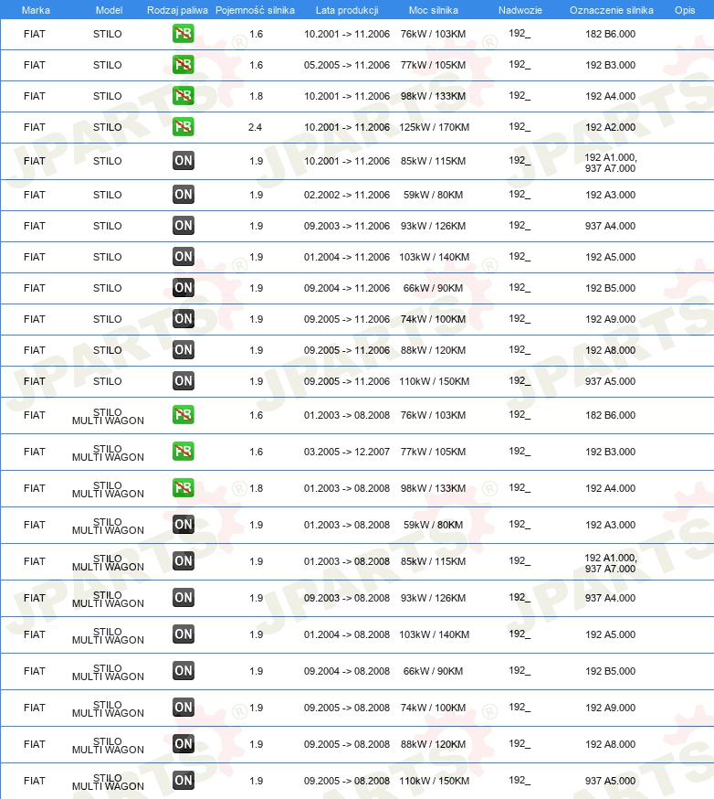The width and height of the screenshot is (714, 799).
Task: Select Multi Wagon 1.8 engine capacity cell
Action: [x=256, y=489]
